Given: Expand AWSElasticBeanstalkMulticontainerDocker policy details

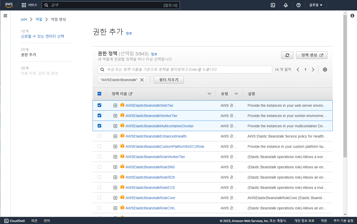Looking at the screenshot, I should pos(115,126).
